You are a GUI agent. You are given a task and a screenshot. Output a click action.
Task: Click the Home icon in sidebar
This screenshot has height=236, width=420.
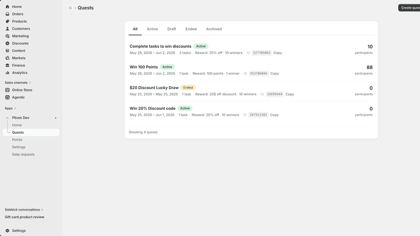click(7, 7)
